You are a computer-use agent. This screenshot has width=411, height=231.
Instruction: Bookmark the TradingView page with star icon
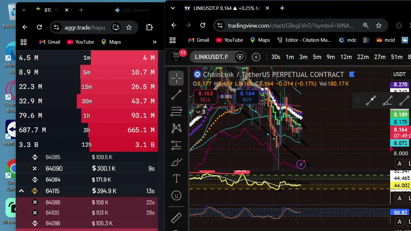(379, 25)
